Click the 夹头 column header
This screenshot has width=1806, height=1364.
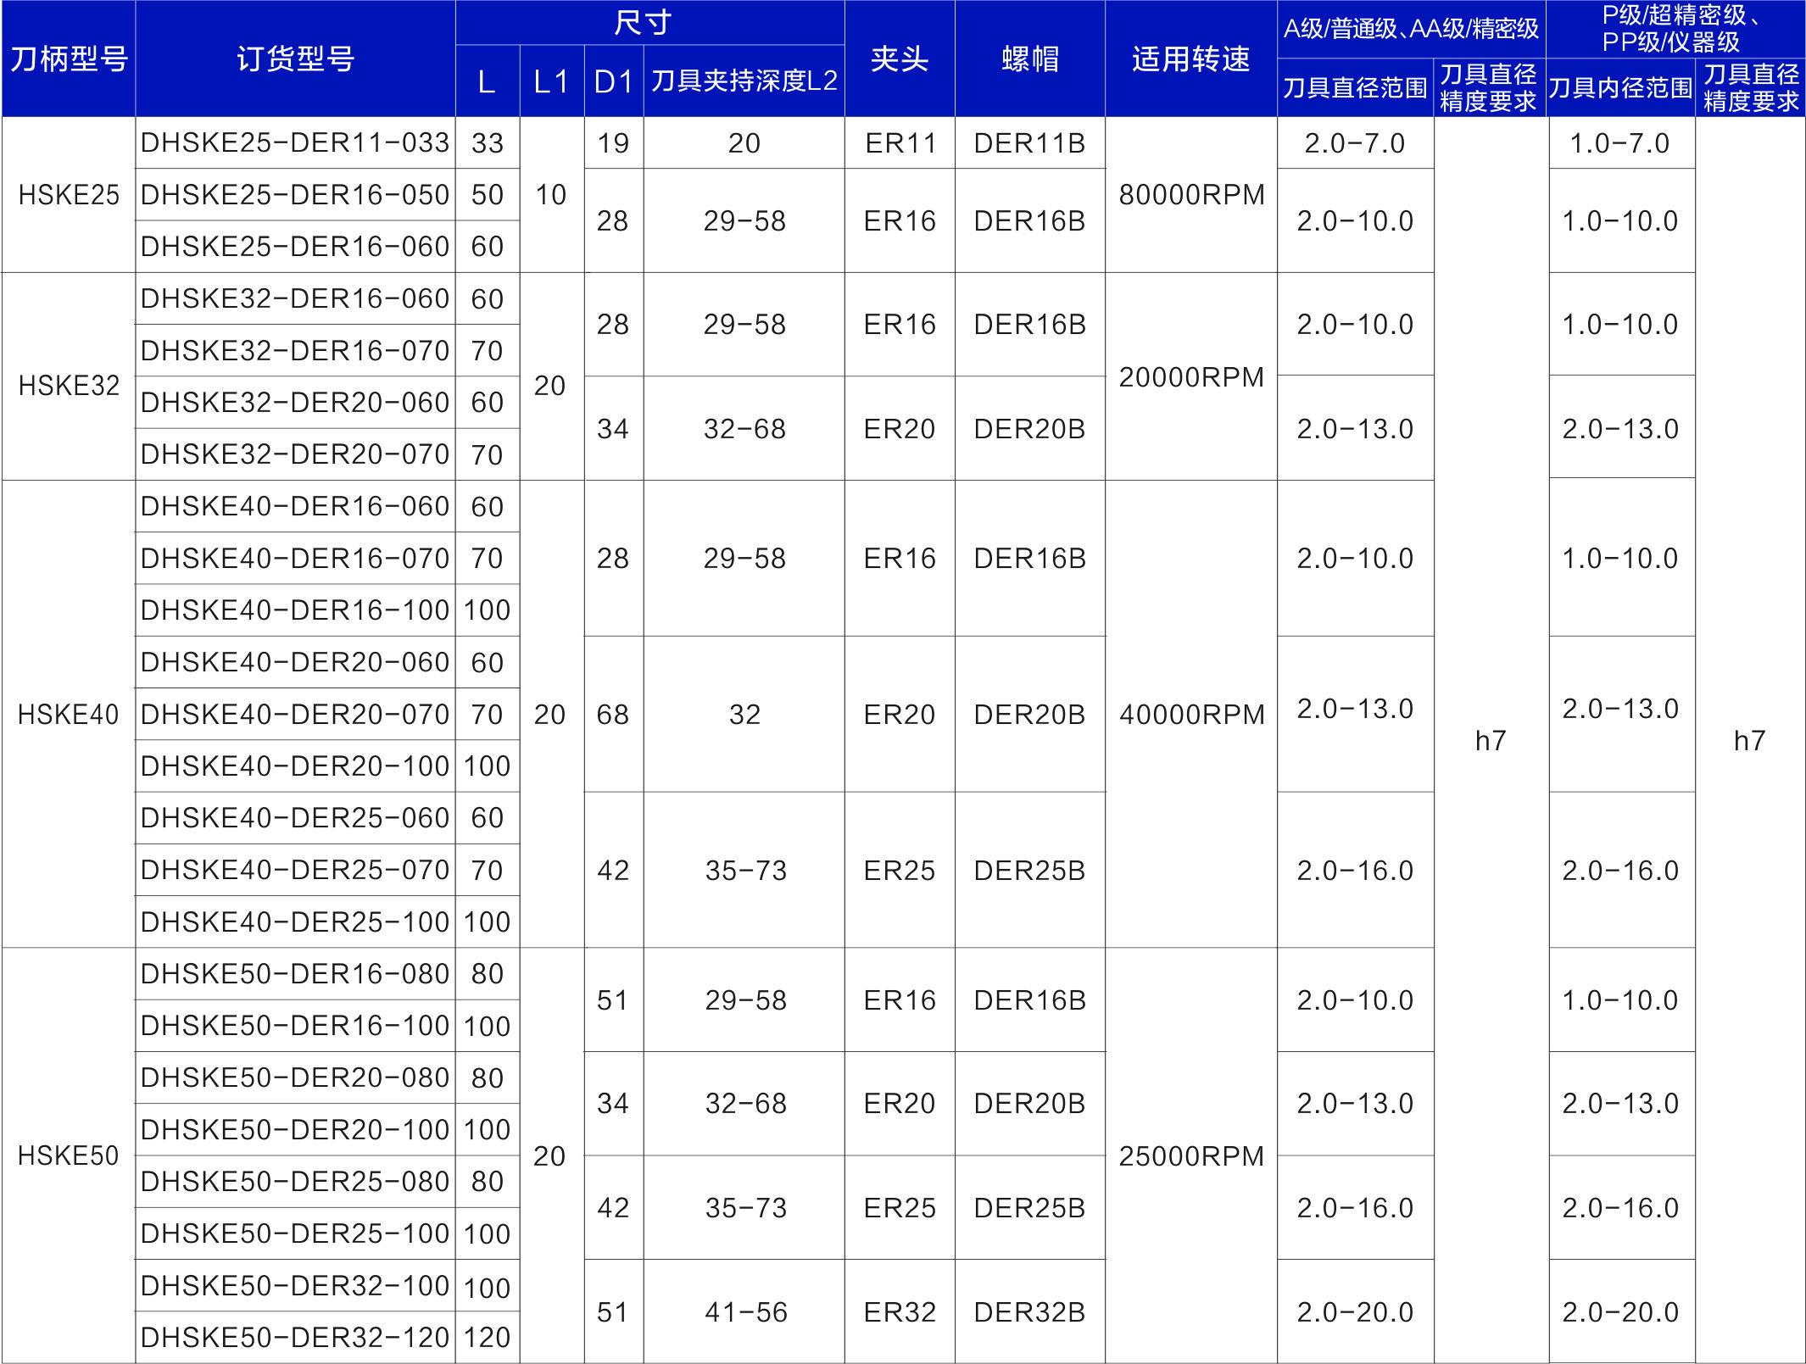point(900,58)
